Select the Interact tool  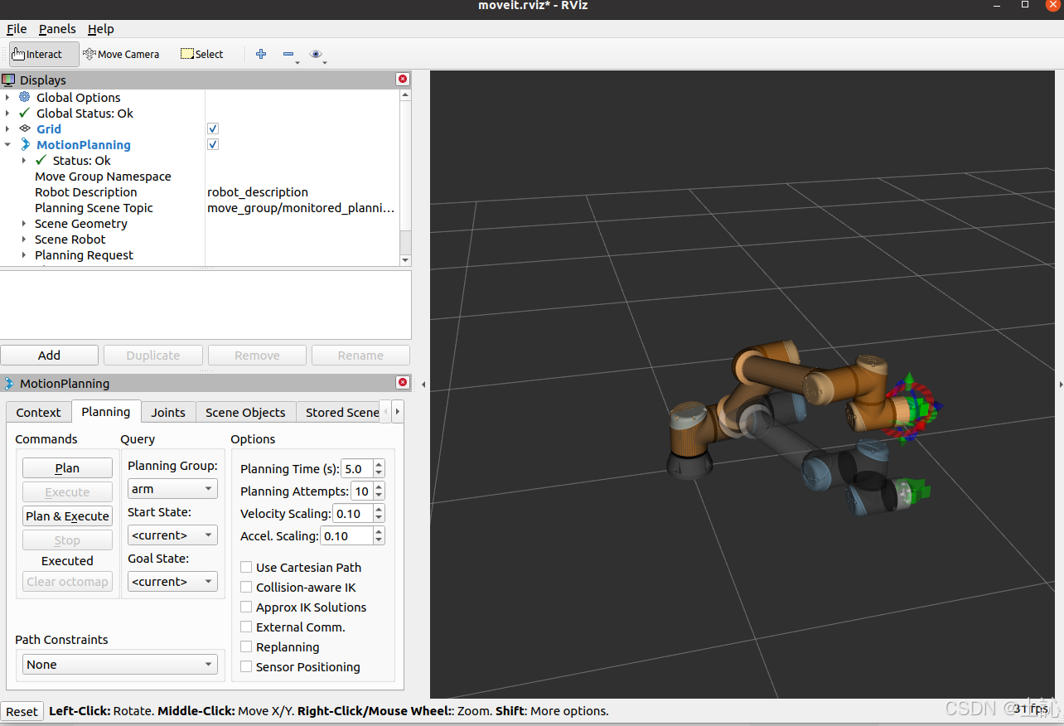pyautogui.click(x=44, y=54)
